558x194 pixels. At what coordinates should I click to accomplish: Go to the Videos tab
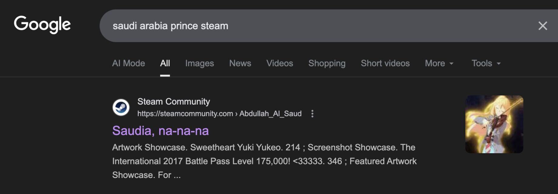point(280,63)
